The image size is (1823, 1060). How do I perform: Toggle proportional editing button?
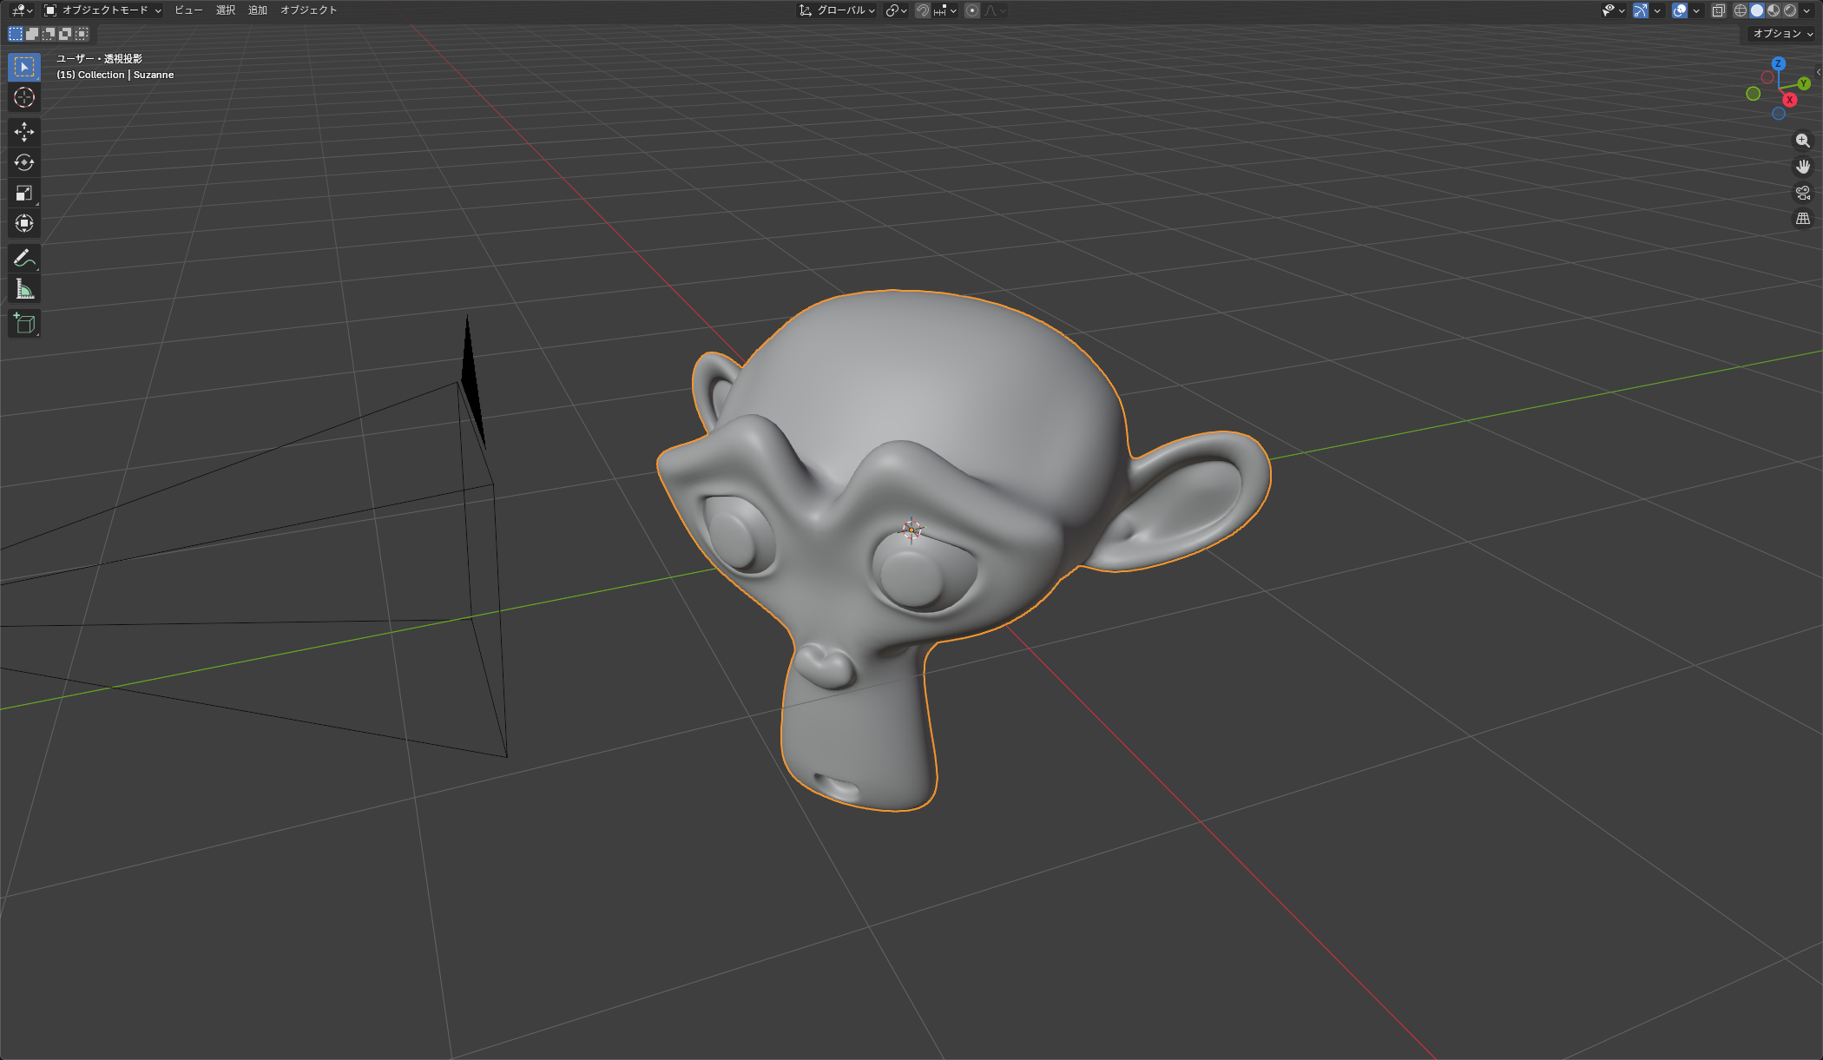[x=972, y=10]
